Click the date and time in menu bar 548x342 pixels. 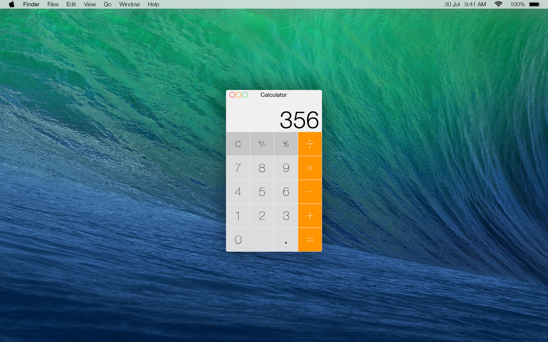tap(465, 5)
